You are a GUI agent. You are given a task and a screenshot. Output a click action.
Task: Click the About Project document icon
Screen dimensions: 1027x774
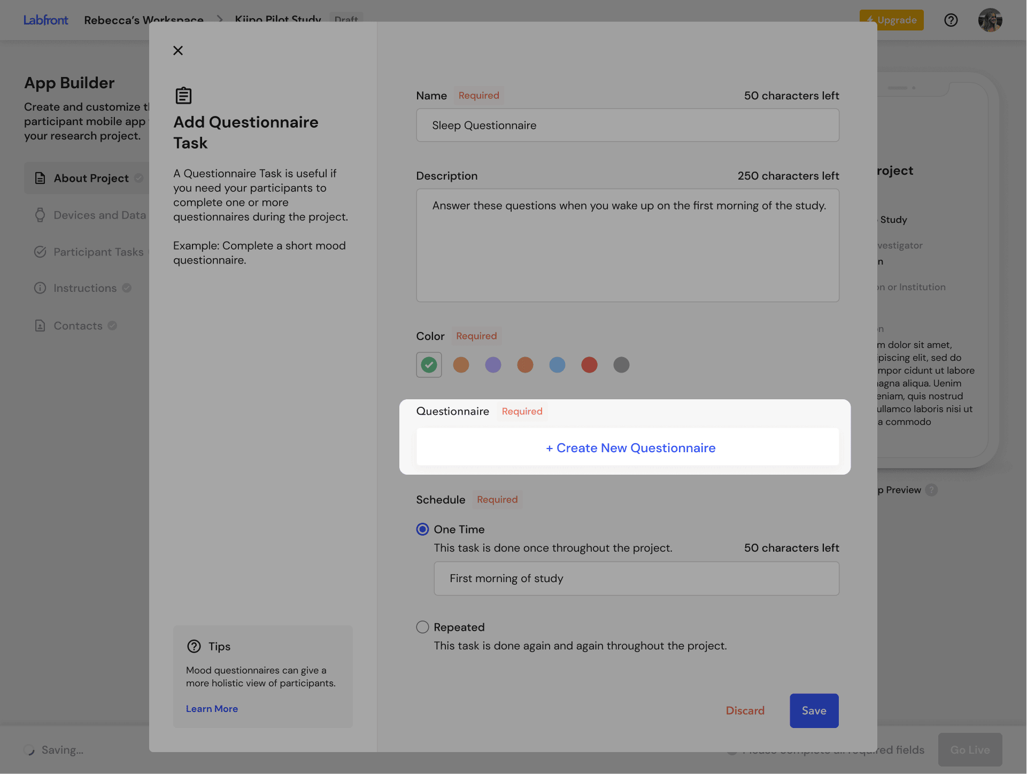(40, 178)
